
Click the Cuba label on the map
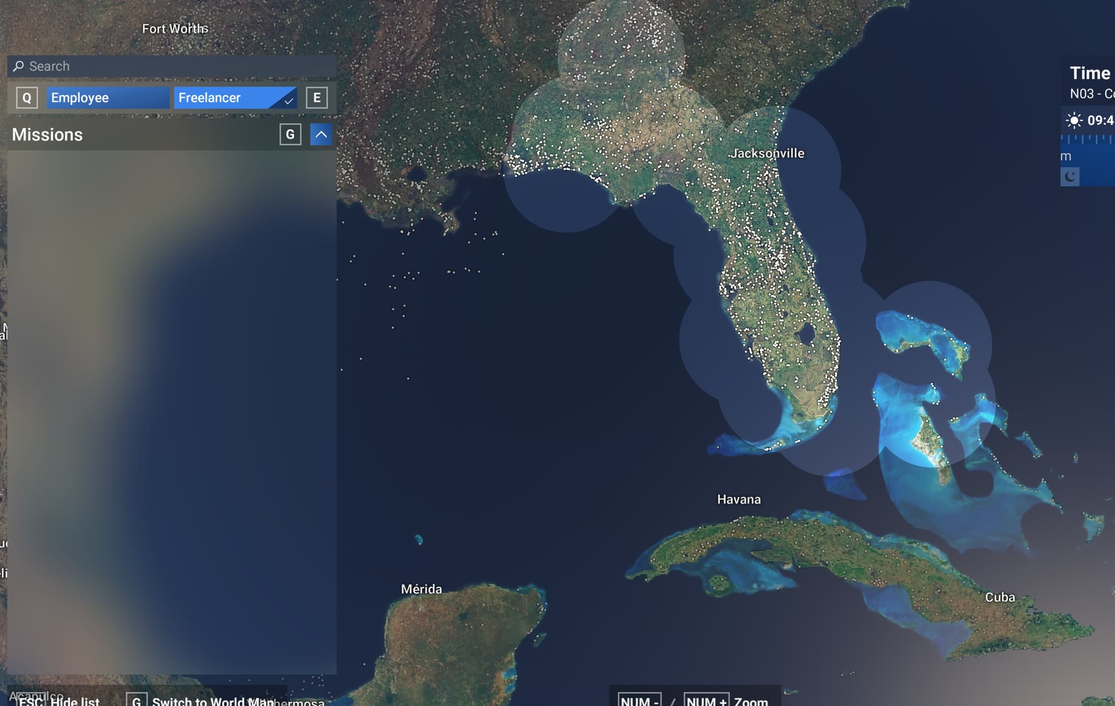click(1000, 597)
